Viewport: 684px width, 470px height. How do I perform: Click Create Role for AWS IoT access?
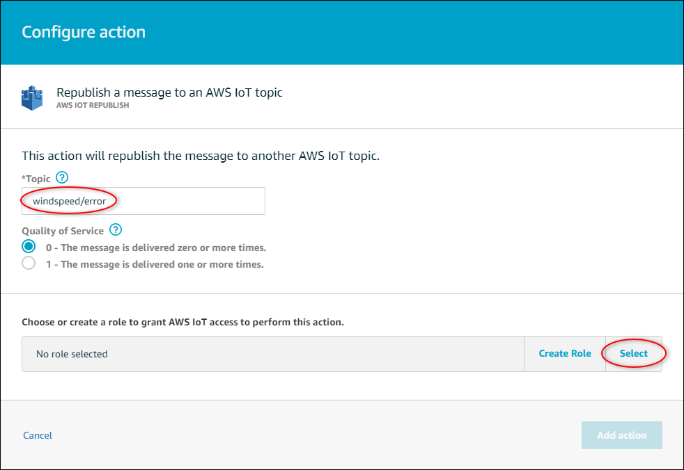coord(564,353)
